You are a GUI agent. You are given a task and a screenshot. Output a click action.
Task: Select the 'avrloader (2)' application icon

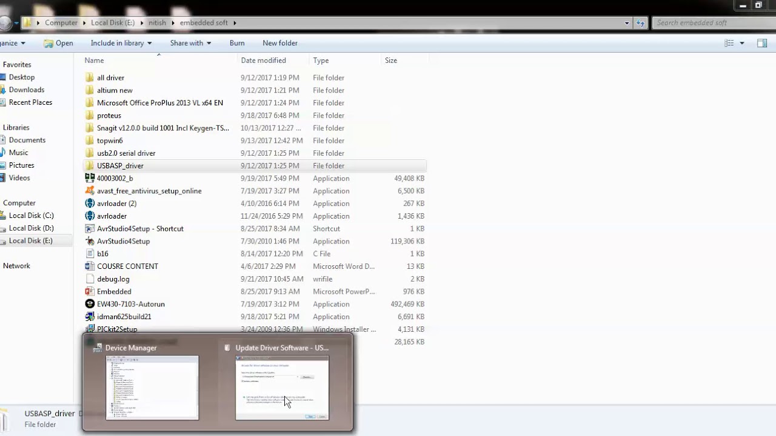coord(90,203)
